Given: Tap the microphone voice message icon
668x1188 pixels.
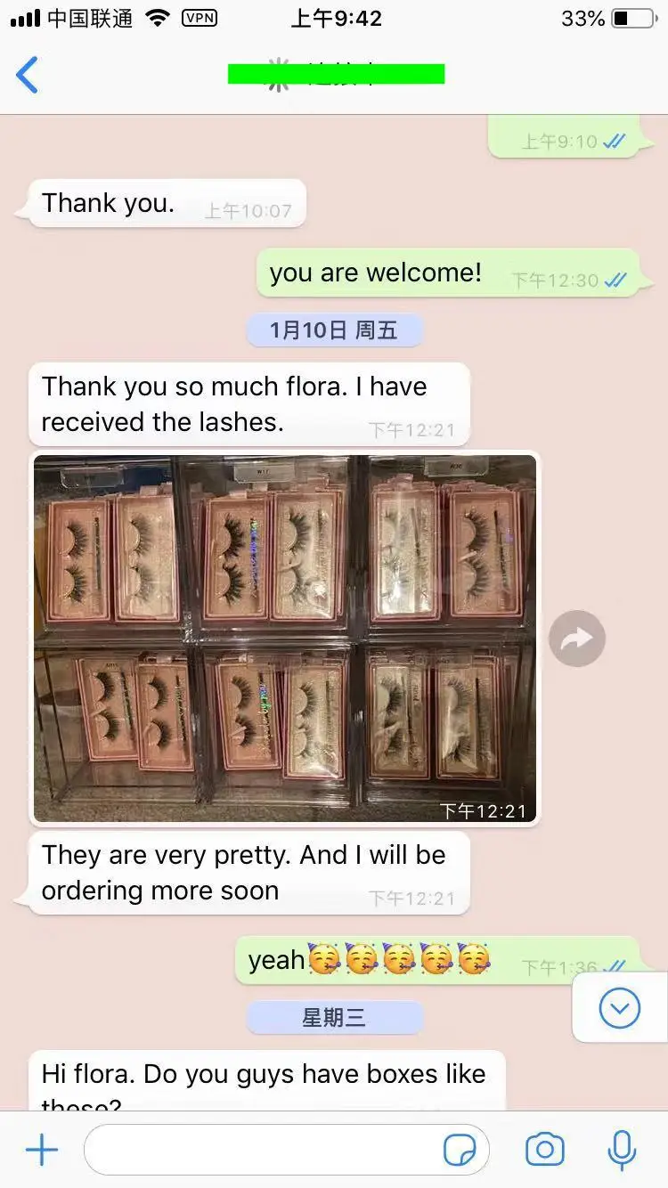Looking at the screenshot, I should (x=622, y=1150).
